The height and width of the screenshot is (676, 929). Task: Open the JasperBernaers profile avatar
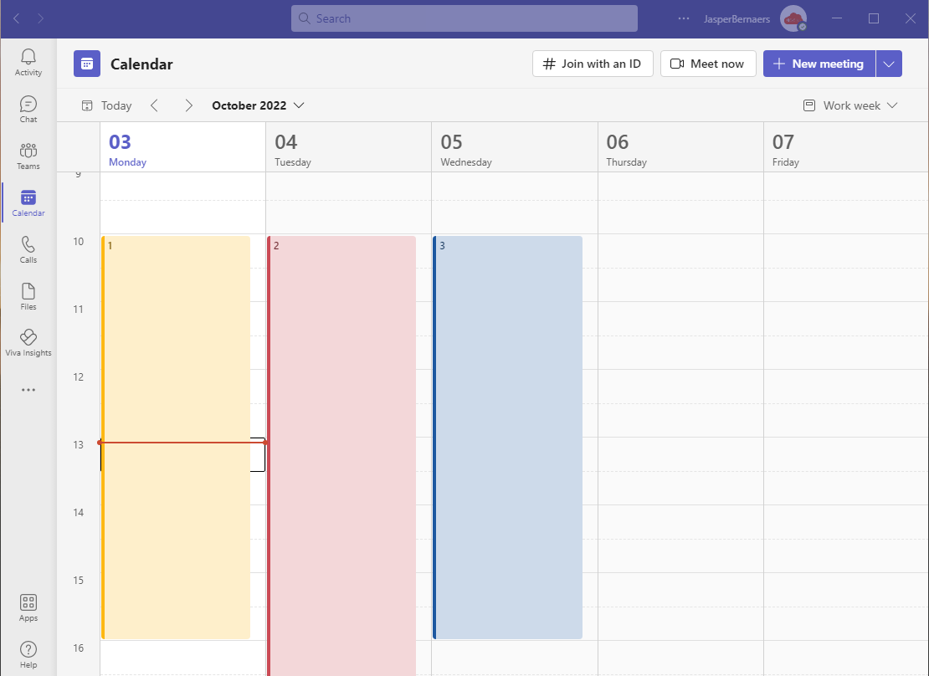click(x=793, y=18)
